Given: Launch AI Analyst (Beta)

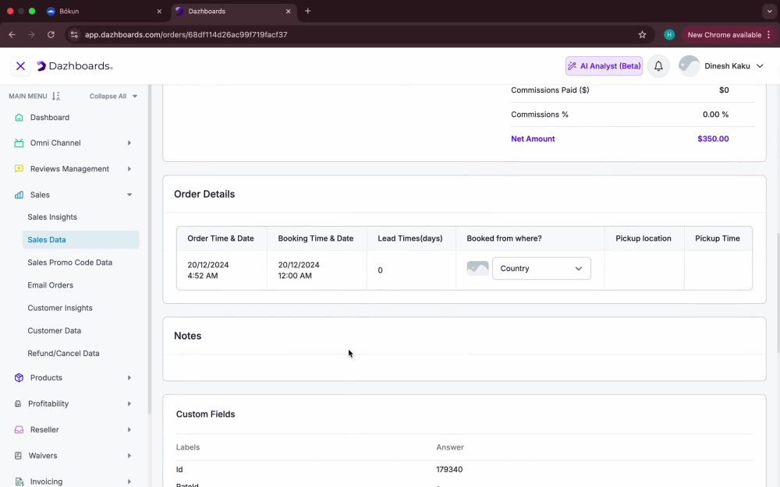Looking at the screenshot, I should coord(604,66).
